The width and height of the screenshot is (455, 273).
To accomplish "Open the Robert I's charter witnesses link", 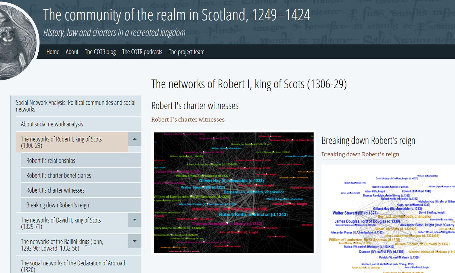I will [188, 120].
